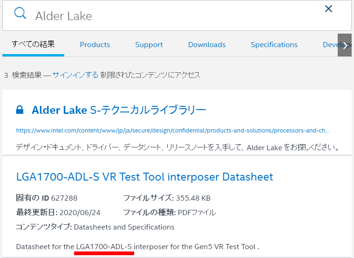Open the Specifications tab
The image size is (354, 258).
[x=274, y=45]
